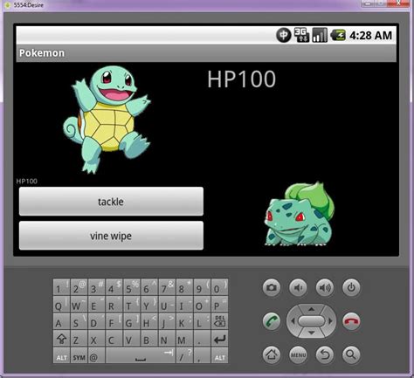Image resolution: width=414 pixels, height=378 pixels.
Task: Click the signal strength bars icon
Action: pos(320,35)
